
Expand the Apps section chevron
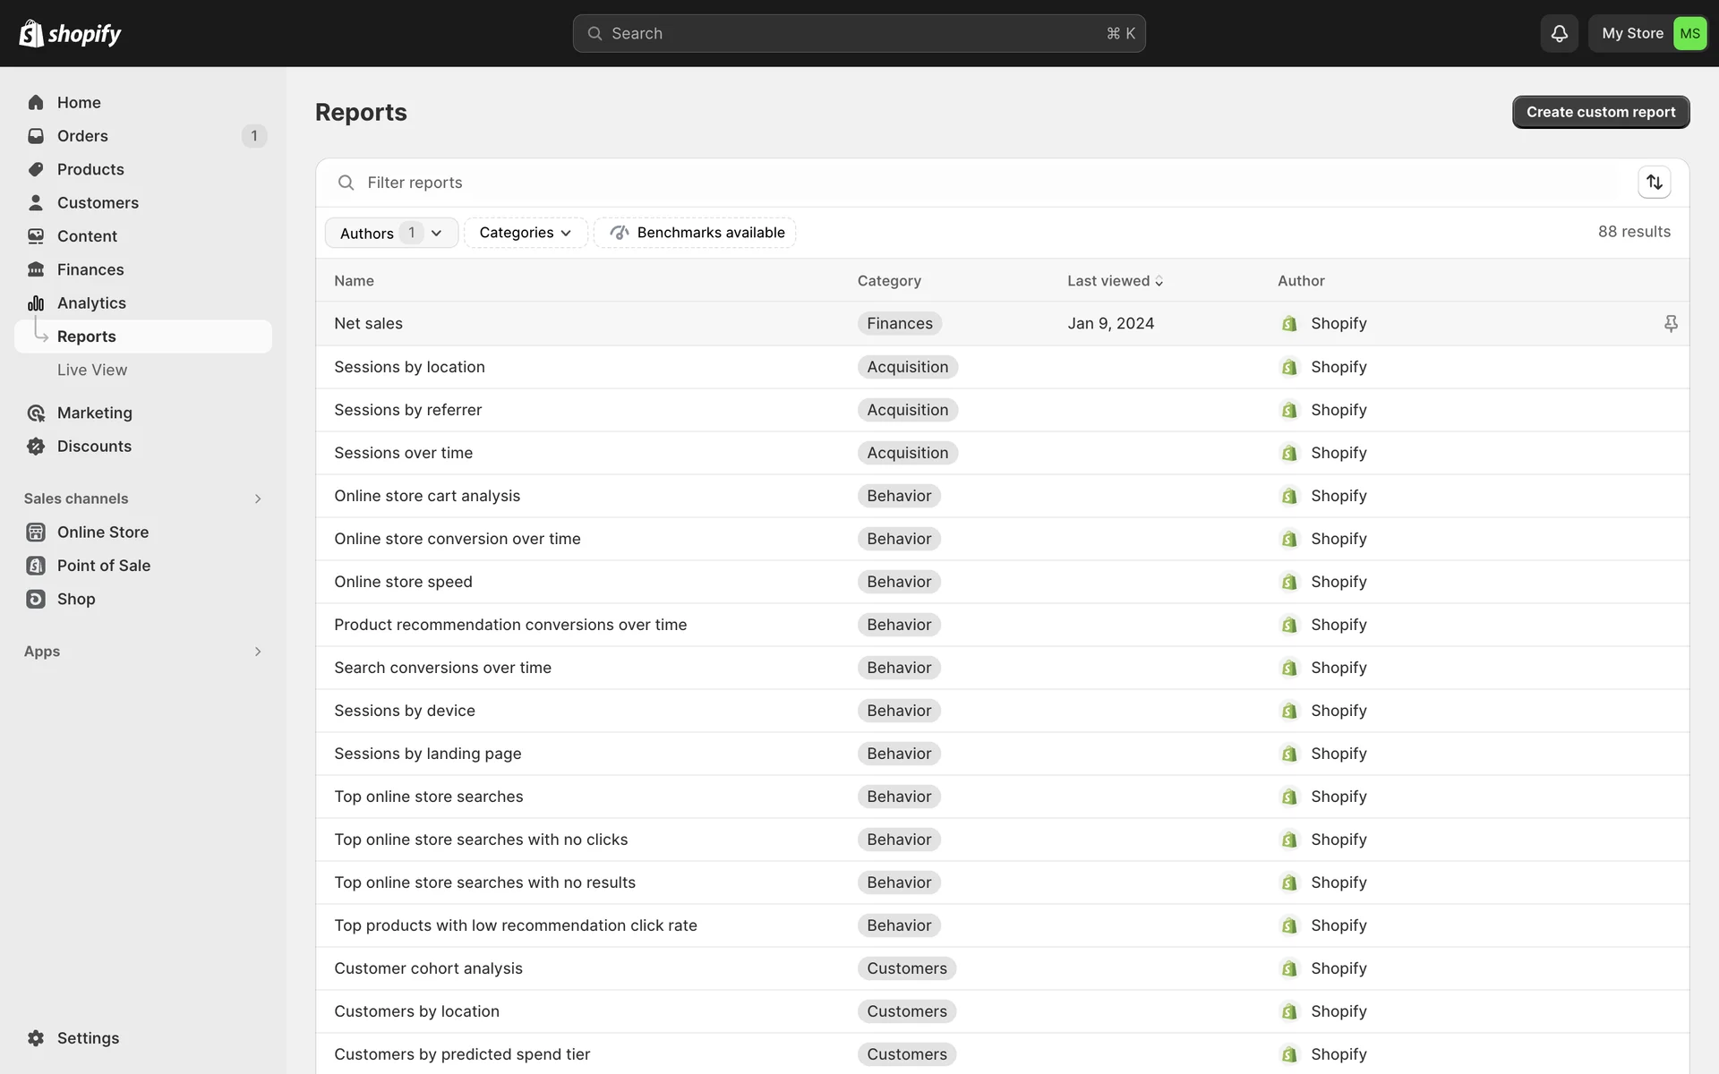pyautogui.click(x=258, y=652)
